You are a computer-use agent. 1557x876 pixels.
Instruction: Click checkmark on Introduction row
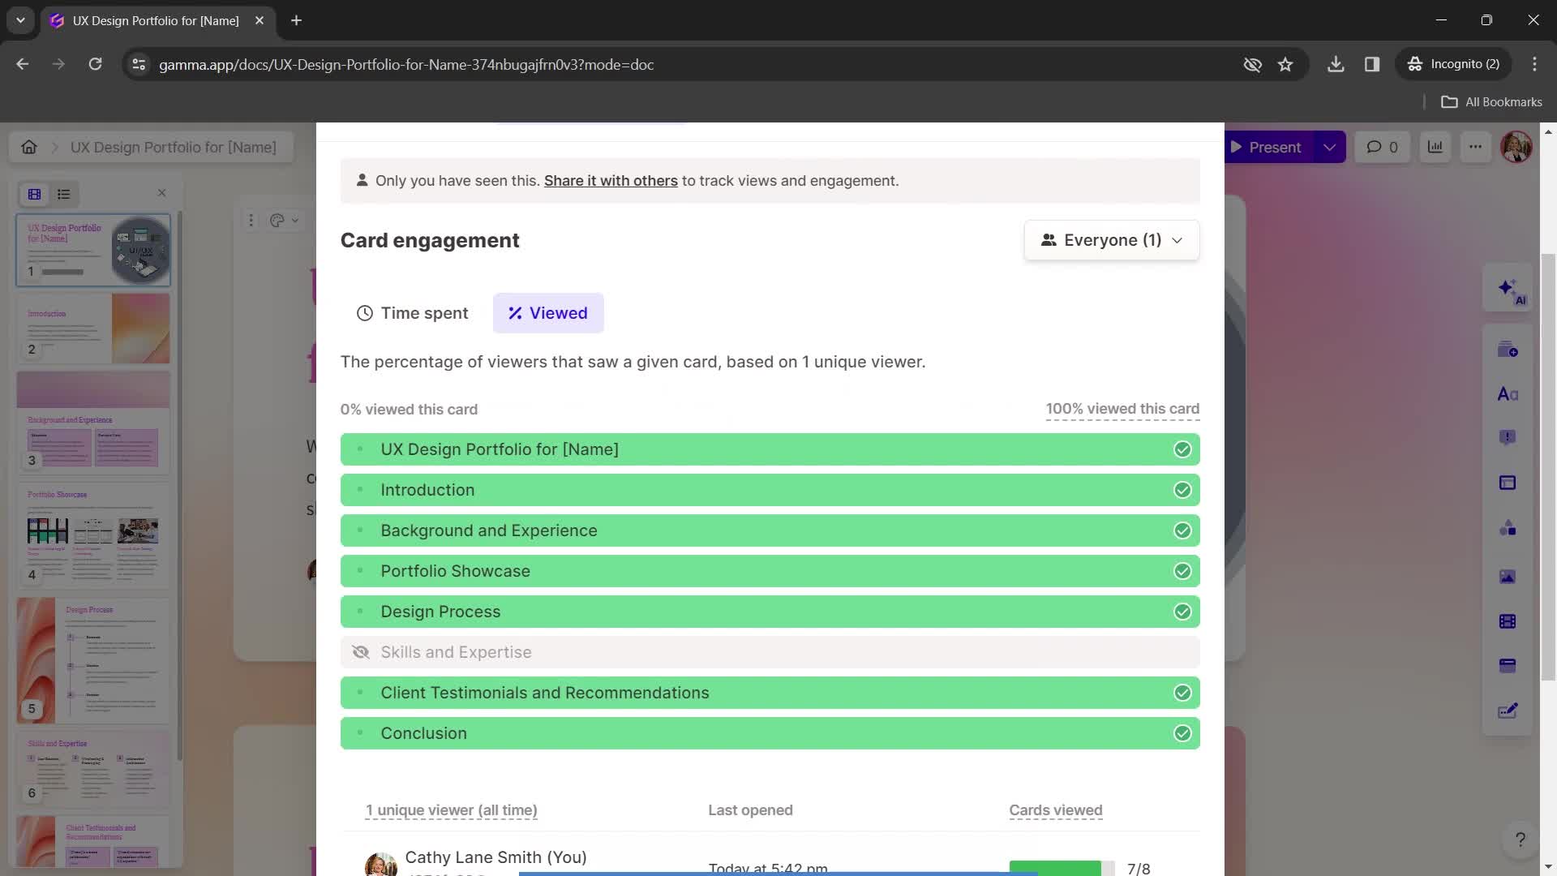pos(1182,490)
